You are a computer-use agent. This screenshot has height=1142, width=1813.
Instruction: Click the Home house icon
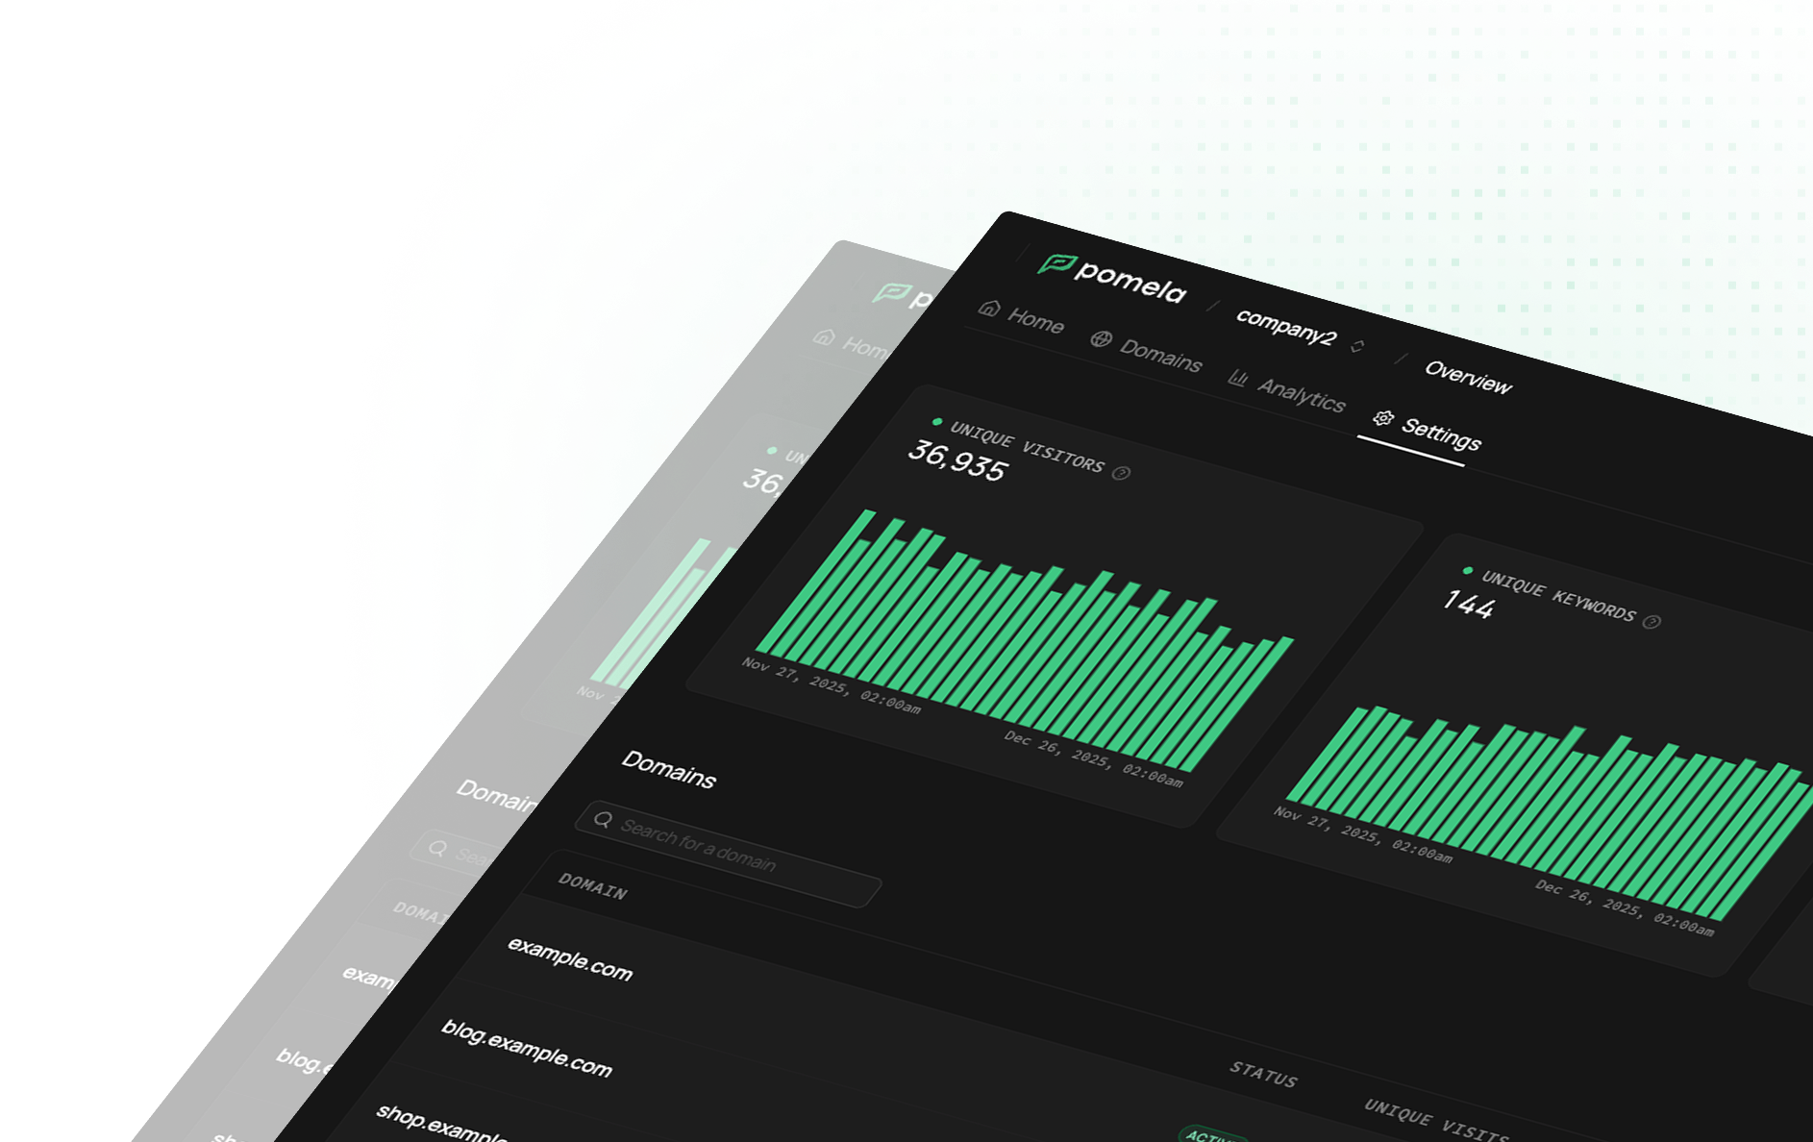pyautogui.click(x=989, y=308)
